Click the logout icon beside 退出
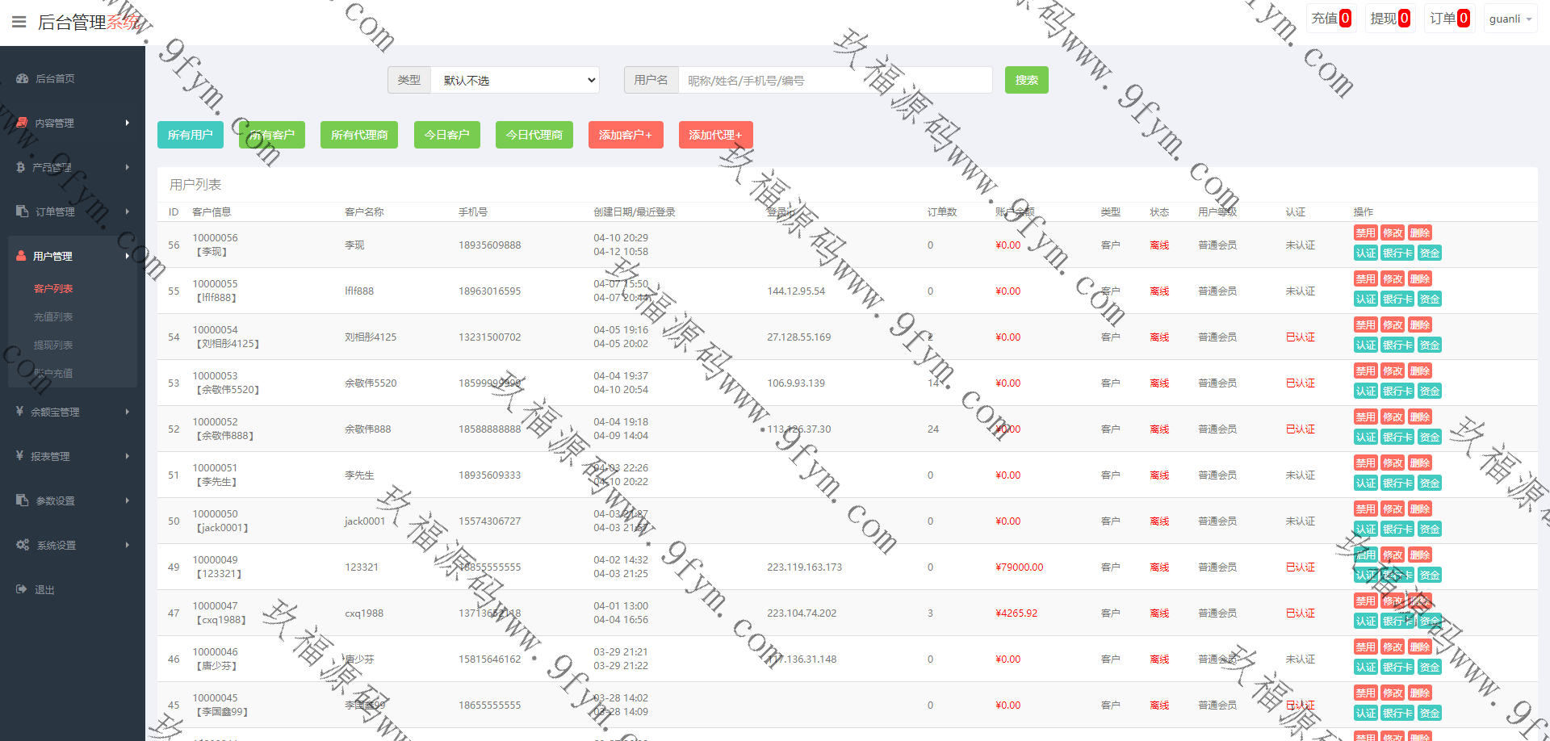The width and height of the screenshot is (1550, 741). pyautogui.click(x=22, y=589)
